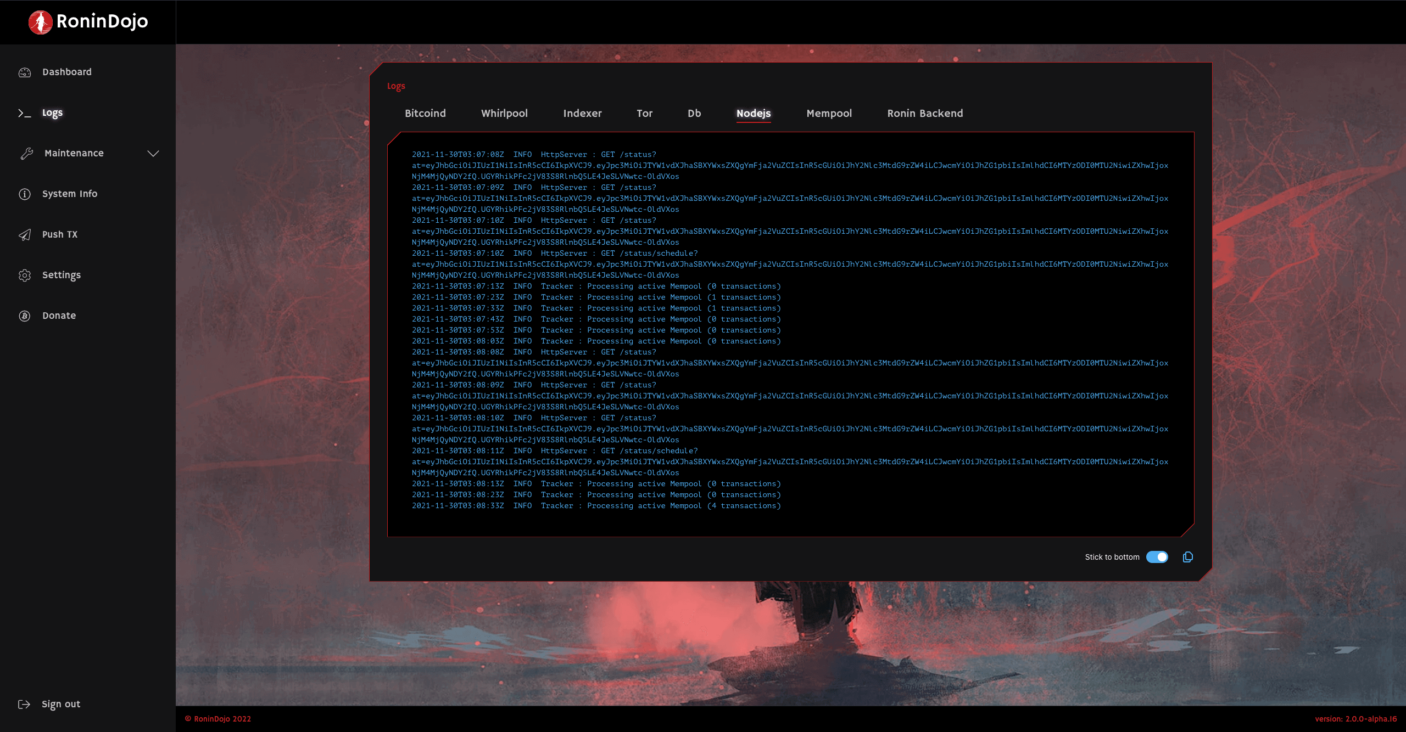Viewport: 1406px width, 732px height.
Task: Click the 03:07:08Z GET /status? line
Action: (x=534, y=155)
